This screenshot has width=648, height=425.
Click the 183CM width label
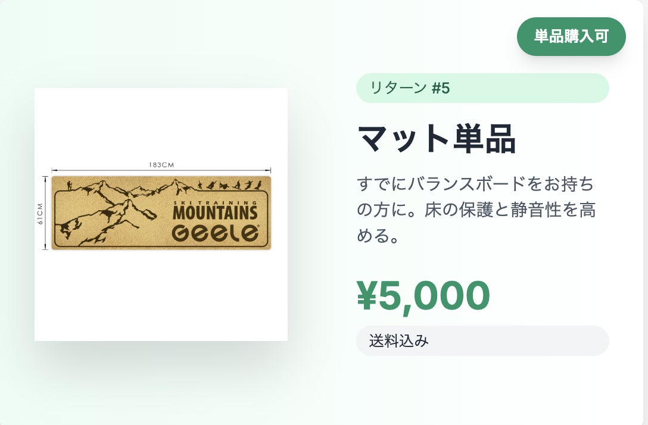161,165
